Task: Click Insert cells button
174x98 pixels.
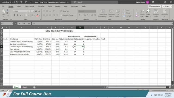Action: coord(126,10)
